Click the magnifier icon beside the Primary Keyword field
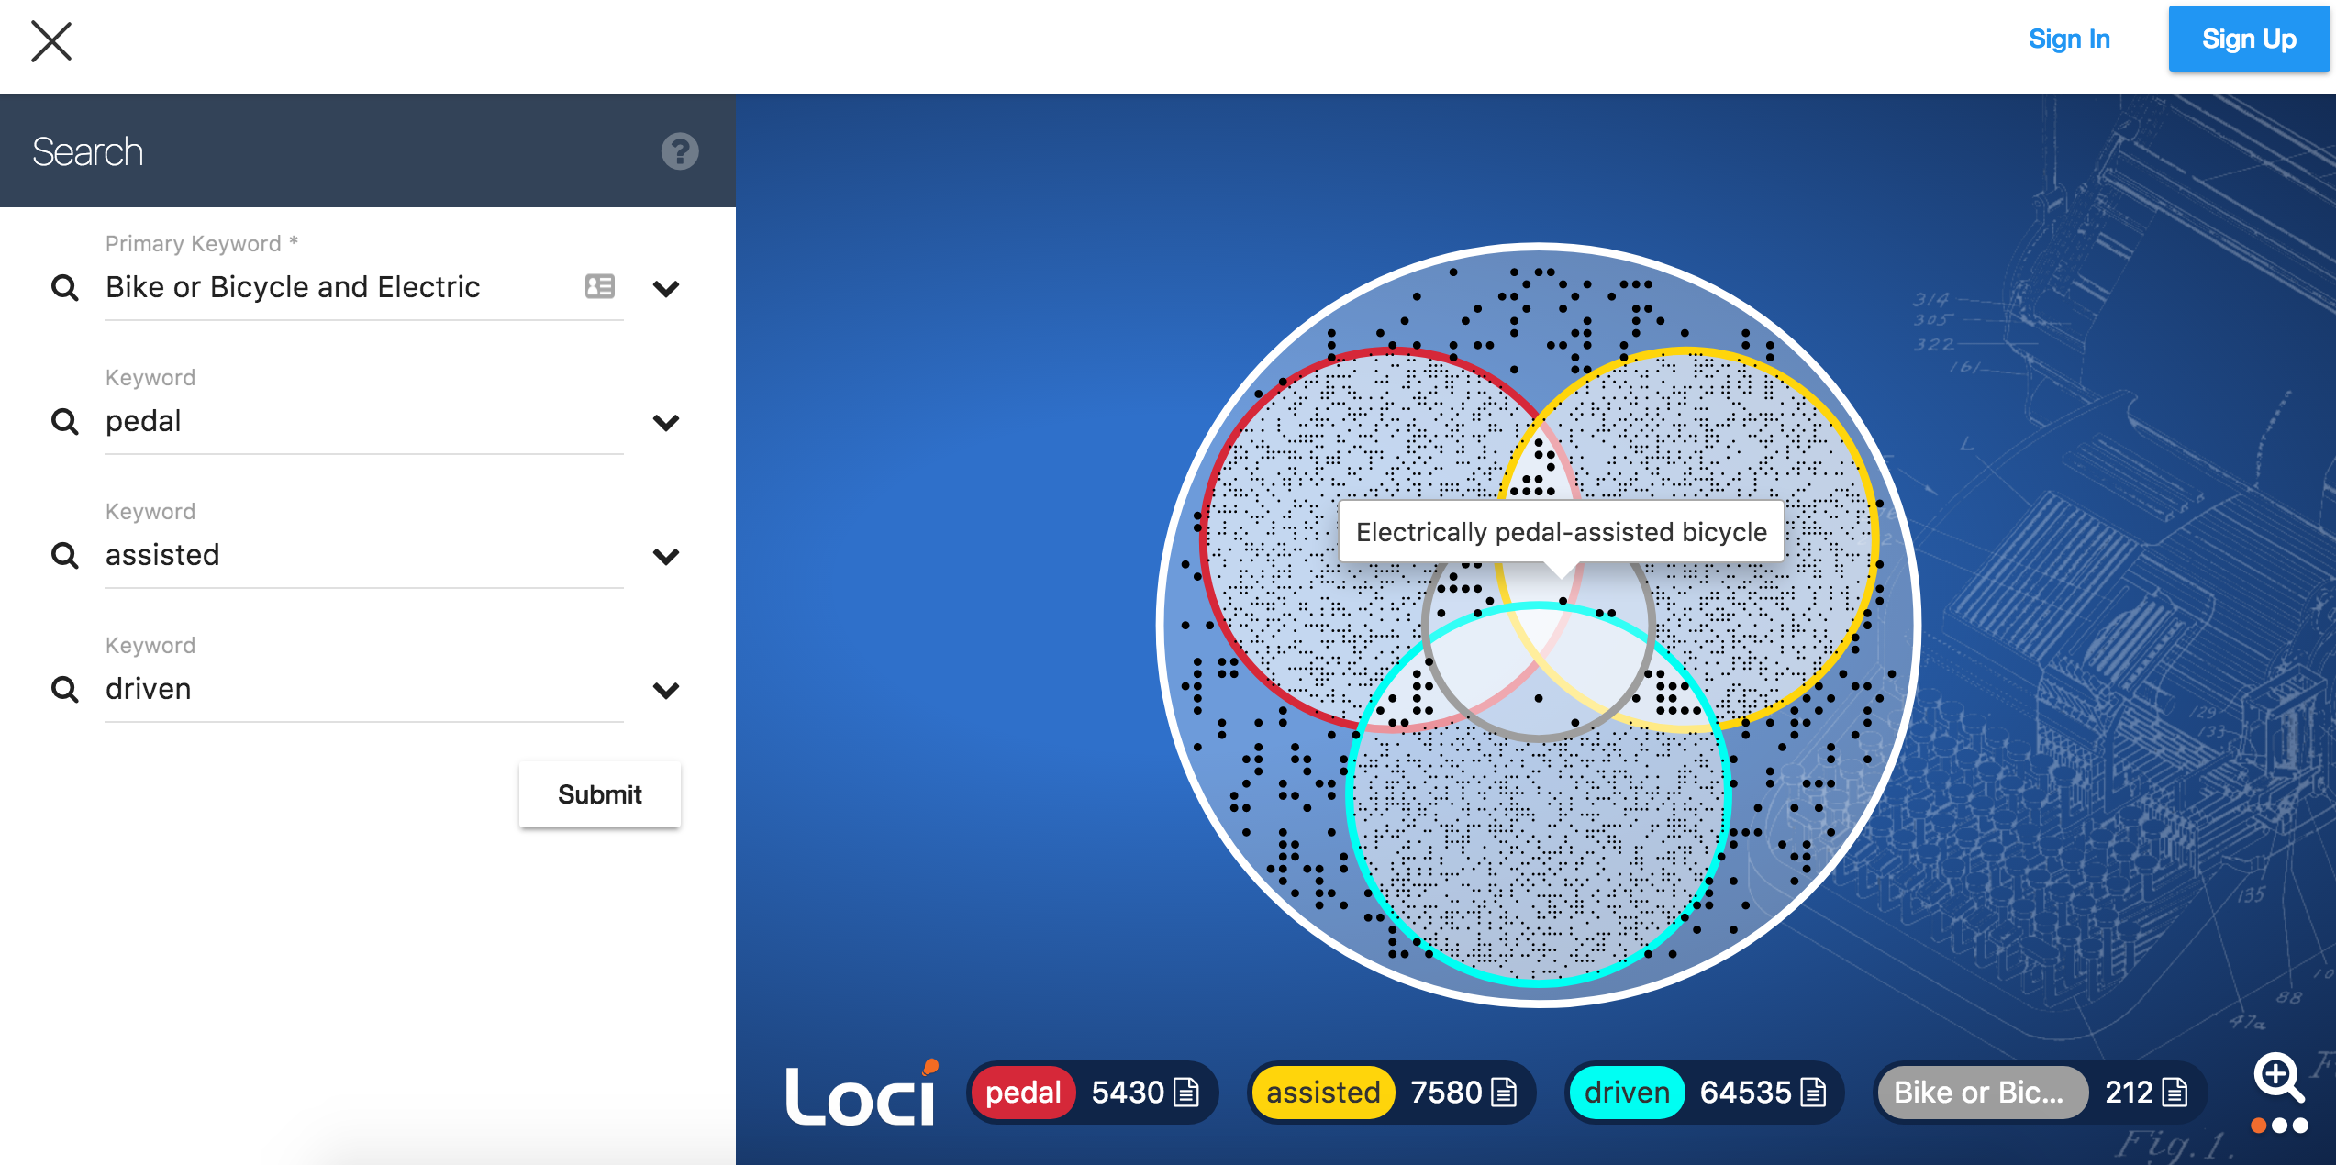2336x1165 pixels. pyautogui.click(x=64, y=287)
